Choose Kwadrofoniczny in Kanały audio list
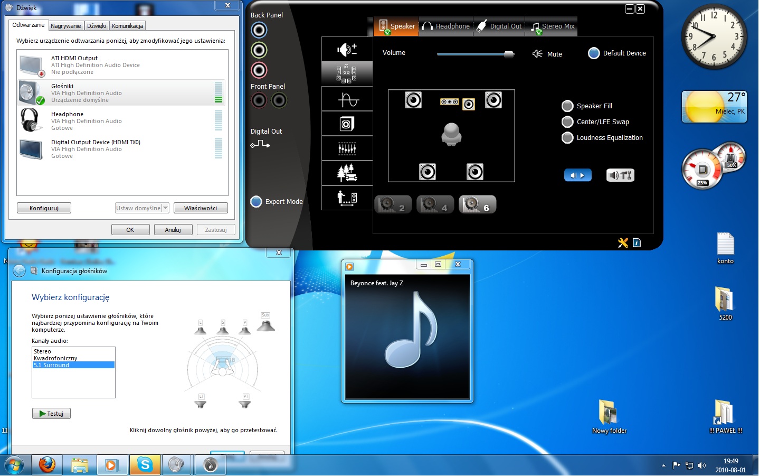 click(x=73, y=358)
